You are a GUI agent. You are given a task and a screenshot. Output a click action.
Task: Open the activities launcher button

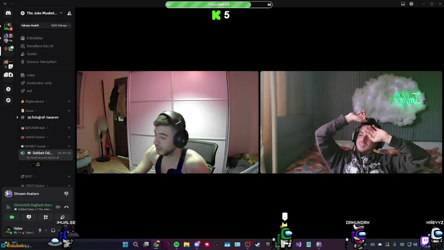click(x=45, y=217)
